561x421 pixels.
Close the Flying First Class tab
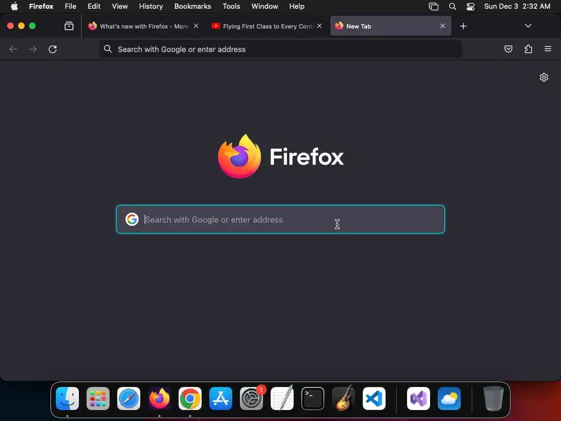click(x=319, y=26)
